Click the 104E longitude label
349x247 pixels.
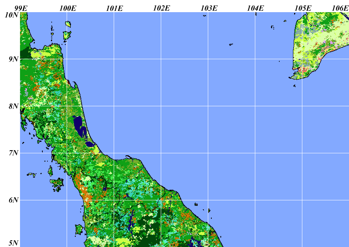(256, 9)
